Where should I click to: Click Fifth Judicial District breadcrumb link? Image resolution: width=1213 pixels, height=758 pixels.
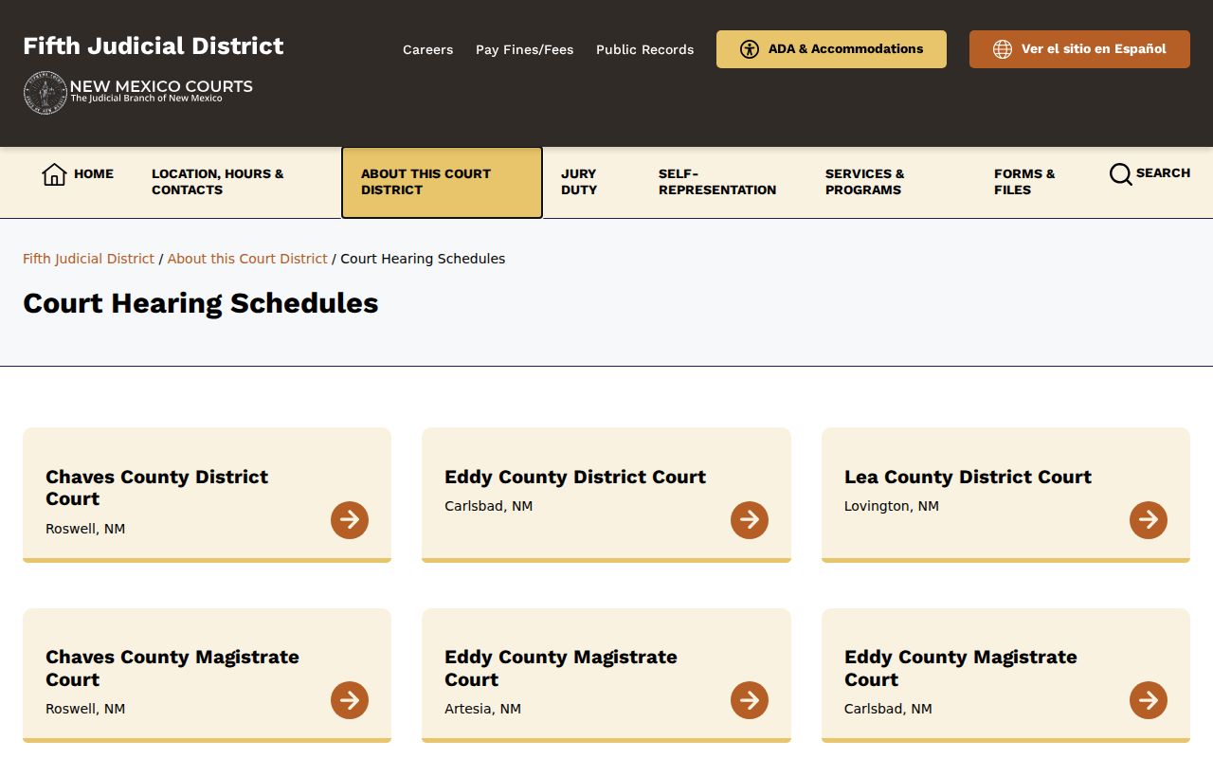(x=88, y=259)
